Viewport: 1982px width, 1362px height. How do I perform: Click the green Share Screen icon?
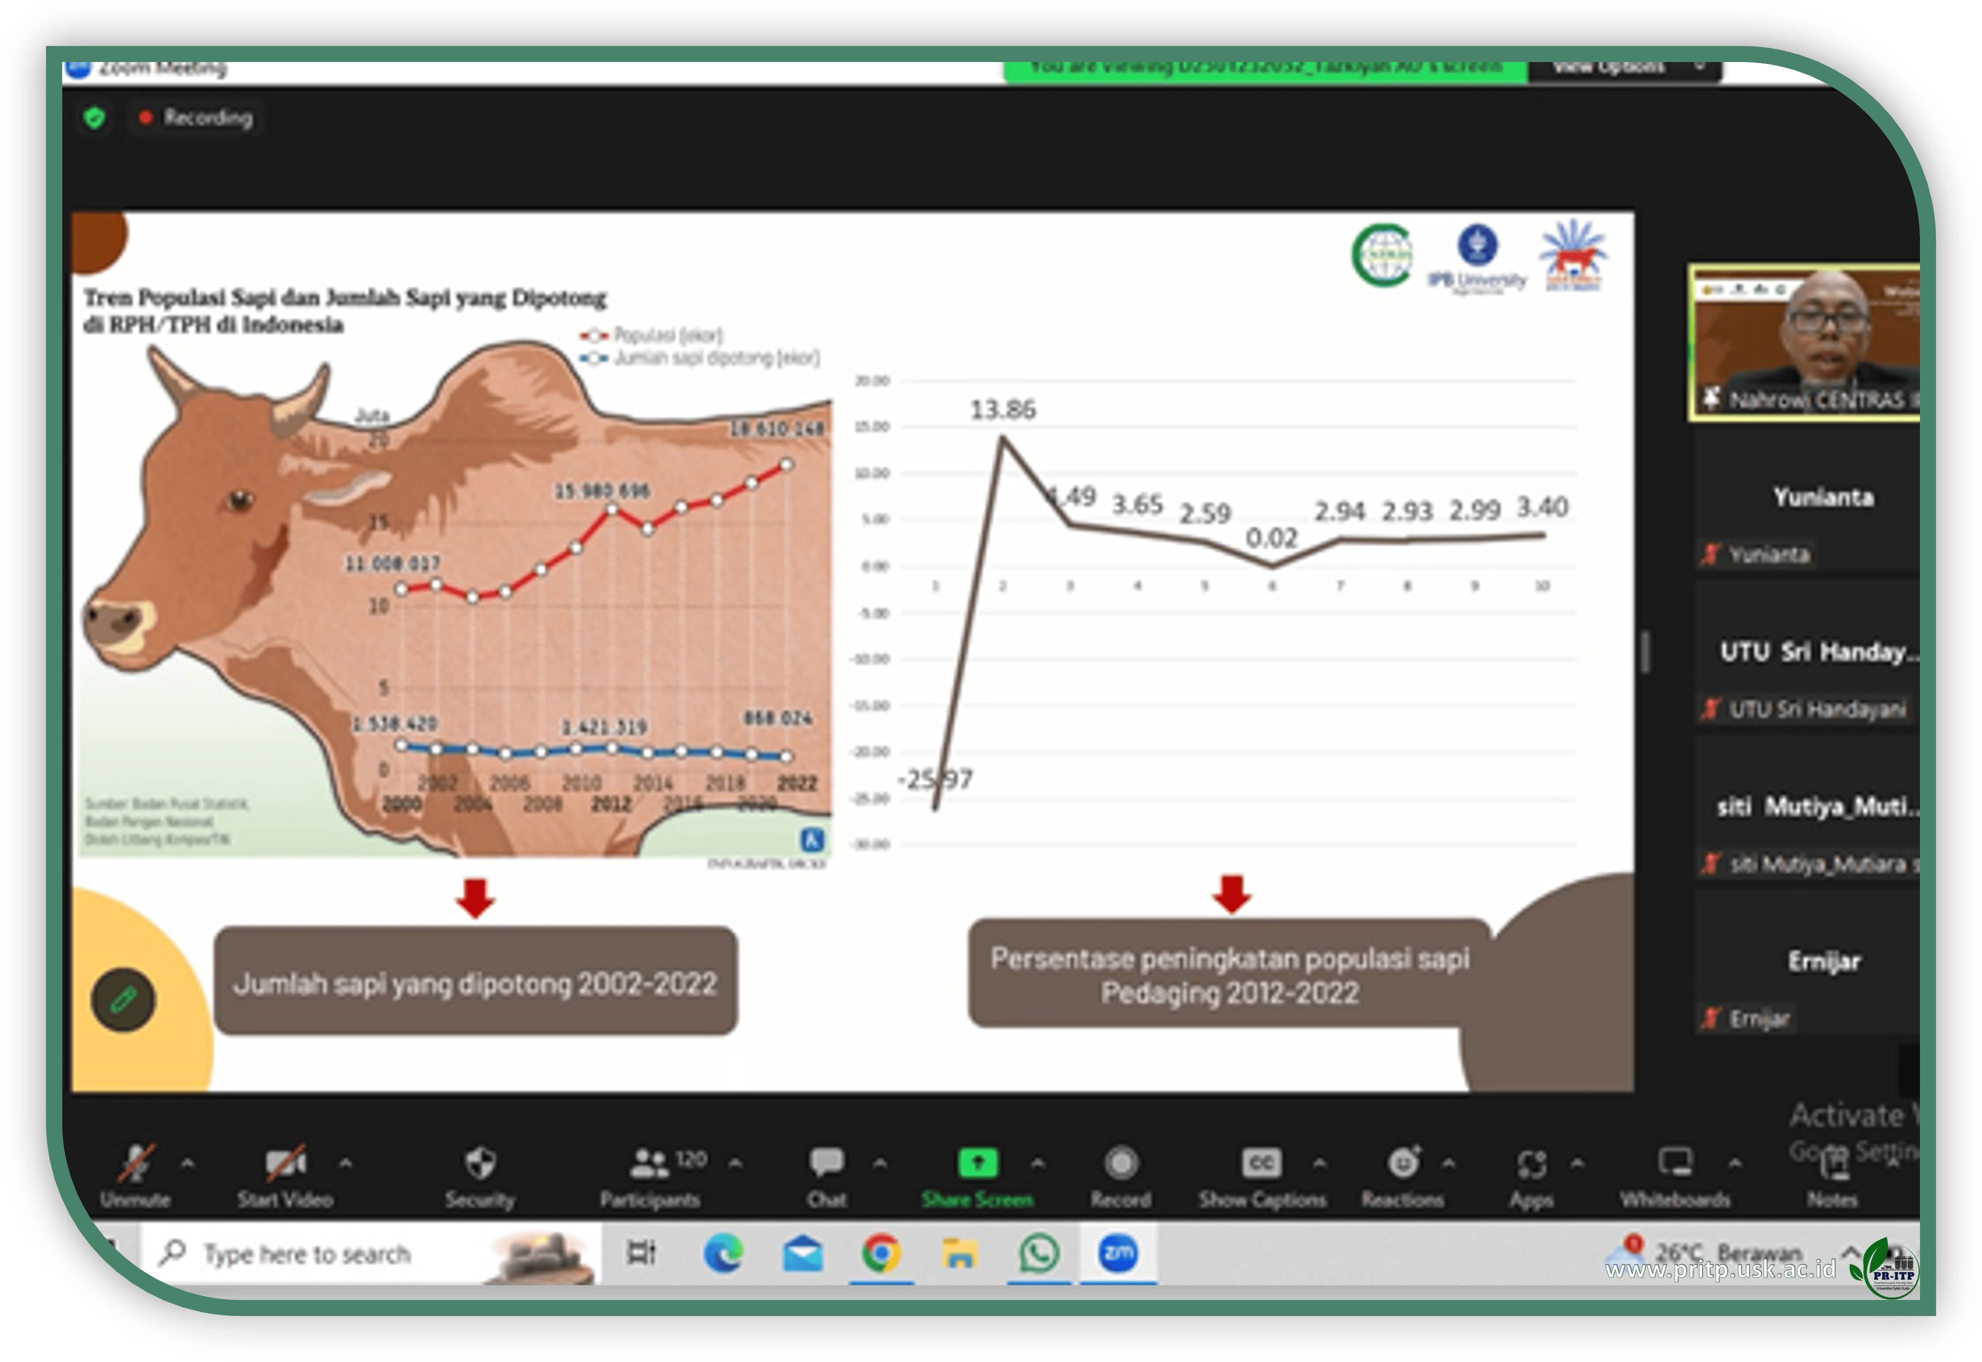pos(978,1163)
